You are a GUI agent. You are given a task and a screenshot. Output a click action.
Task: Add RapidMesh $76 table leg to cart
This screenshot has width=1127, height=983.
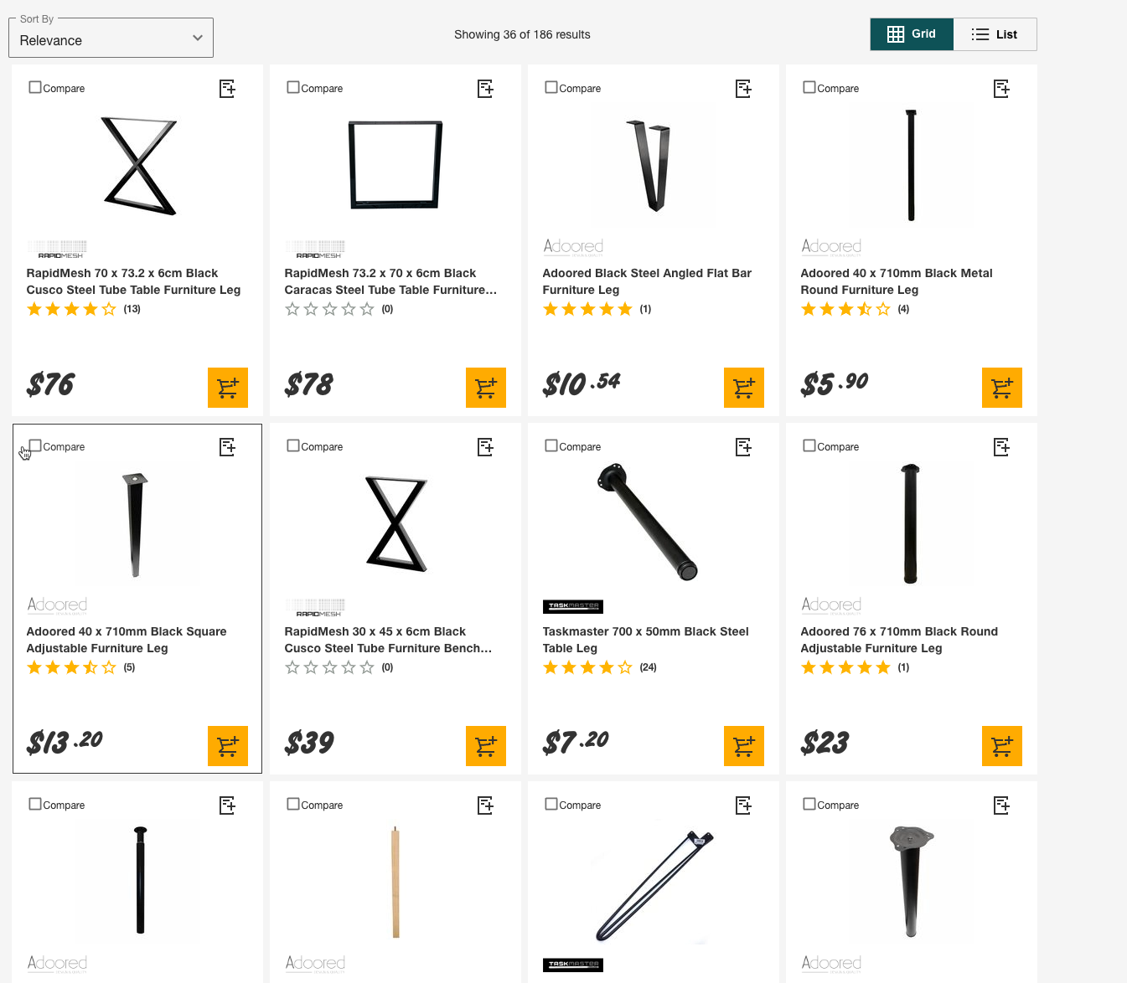click(228, 388)
